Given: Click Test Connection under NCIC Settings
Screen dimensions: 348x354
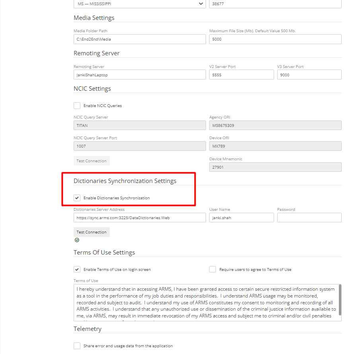Looking at the screenshot, I should [x=91, y=161].
